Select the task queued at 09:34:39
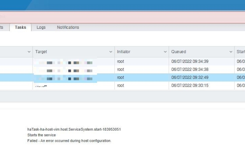 pyautogui.click(x=190, y=61)
